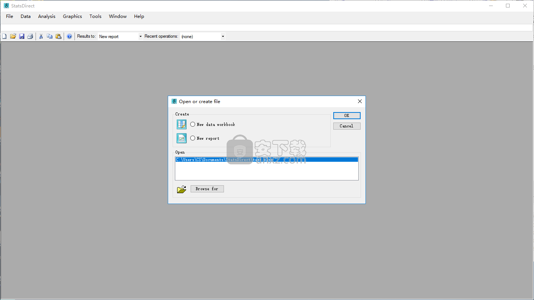
Task: Open the Graphics menu
Action: 72,16
